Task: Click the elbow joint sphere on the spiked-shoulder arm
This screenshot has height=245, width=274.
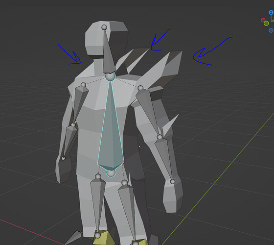Action: click(160, 137)
